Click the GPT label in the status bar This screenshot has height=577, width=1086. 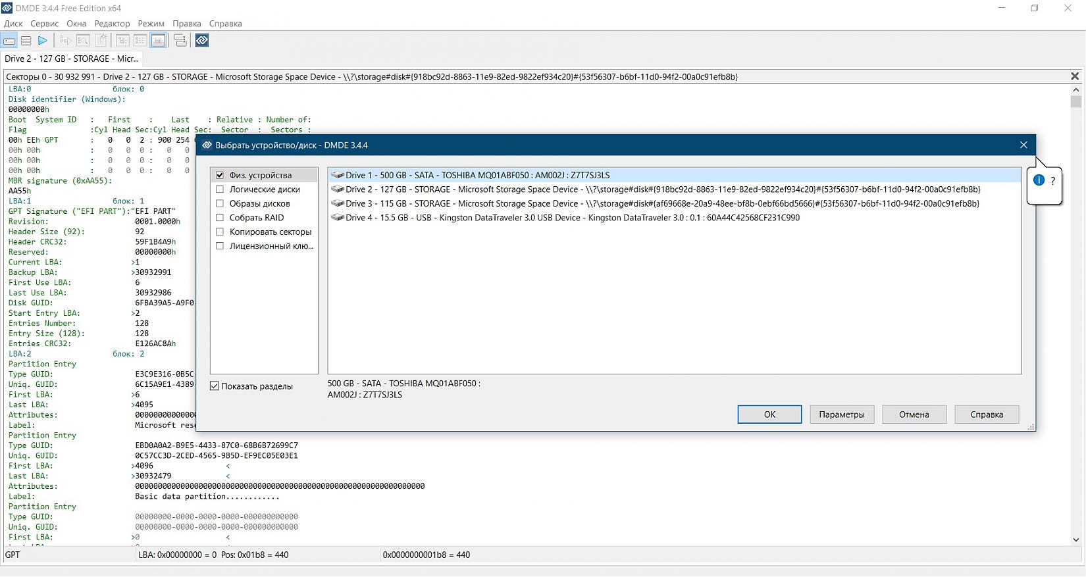tap(13, 555)
